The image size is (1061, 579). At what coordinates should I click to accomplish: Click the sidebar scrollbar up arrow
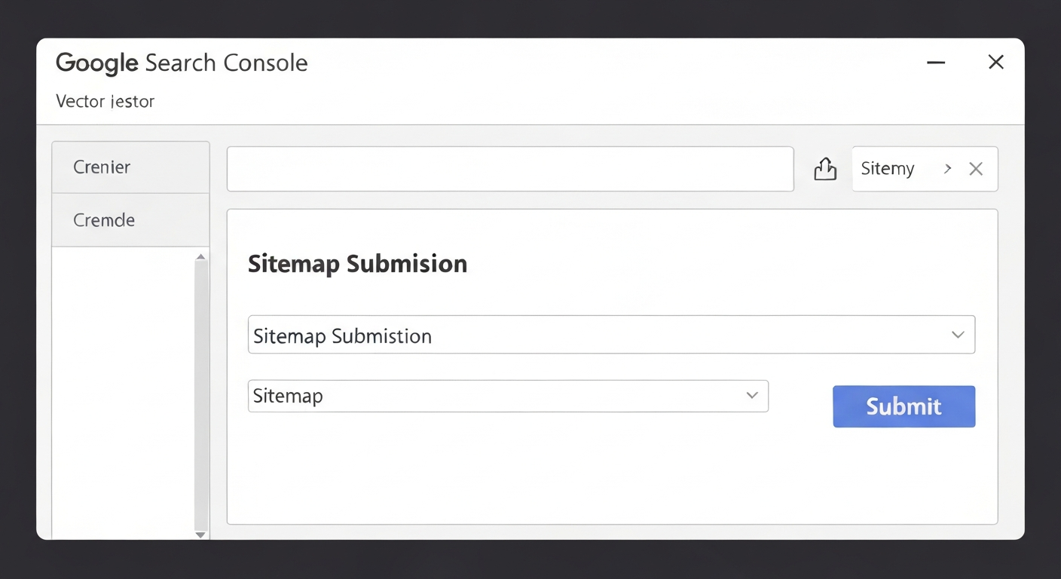tap(200, 258)
